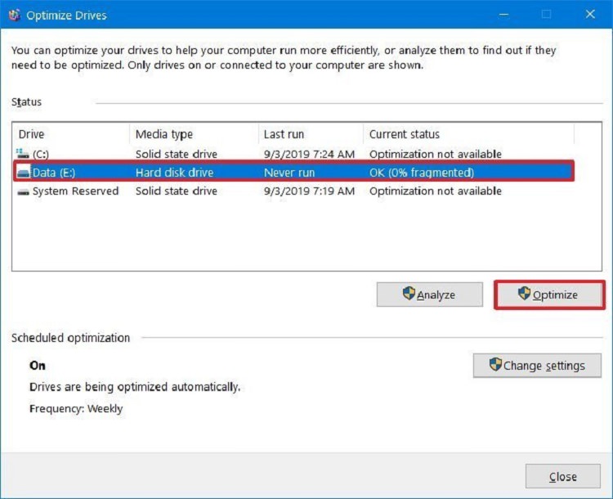Click the shield icon on Optimize button
Image resolution: width=613 pixels, height=499 pixels.
(x=525, y=294)
